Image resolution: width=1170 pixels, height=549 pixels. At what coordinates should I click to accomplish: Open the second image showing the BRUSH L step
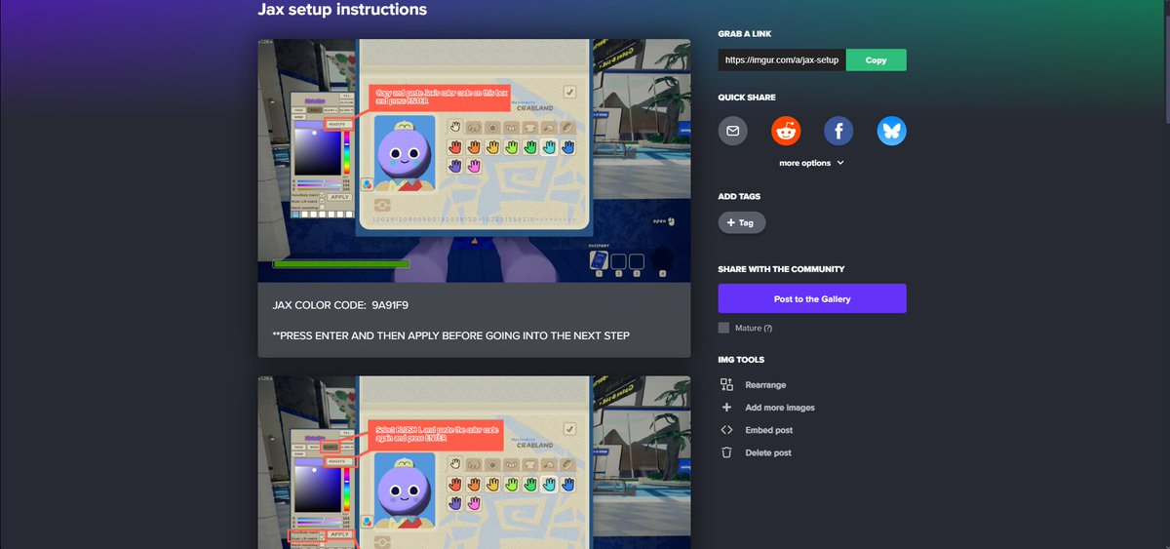[x=474, y=462]
